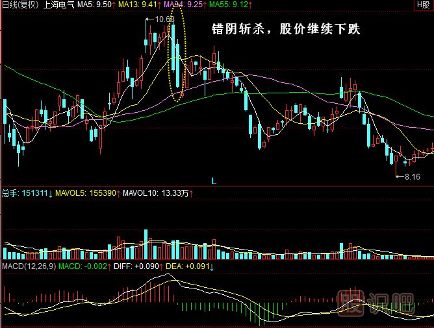This screenshot has width=434, height=328.
Task: Click the 上海电气 stock name label
Action: 58,5
